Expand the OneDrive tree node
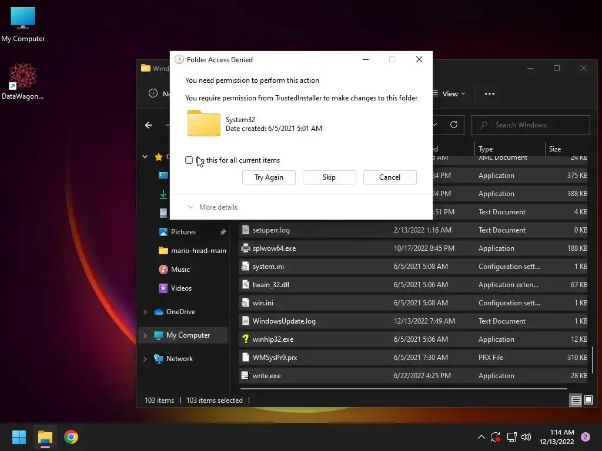The height and width of the screenshot is (451, 602). [x=145, y=312]
